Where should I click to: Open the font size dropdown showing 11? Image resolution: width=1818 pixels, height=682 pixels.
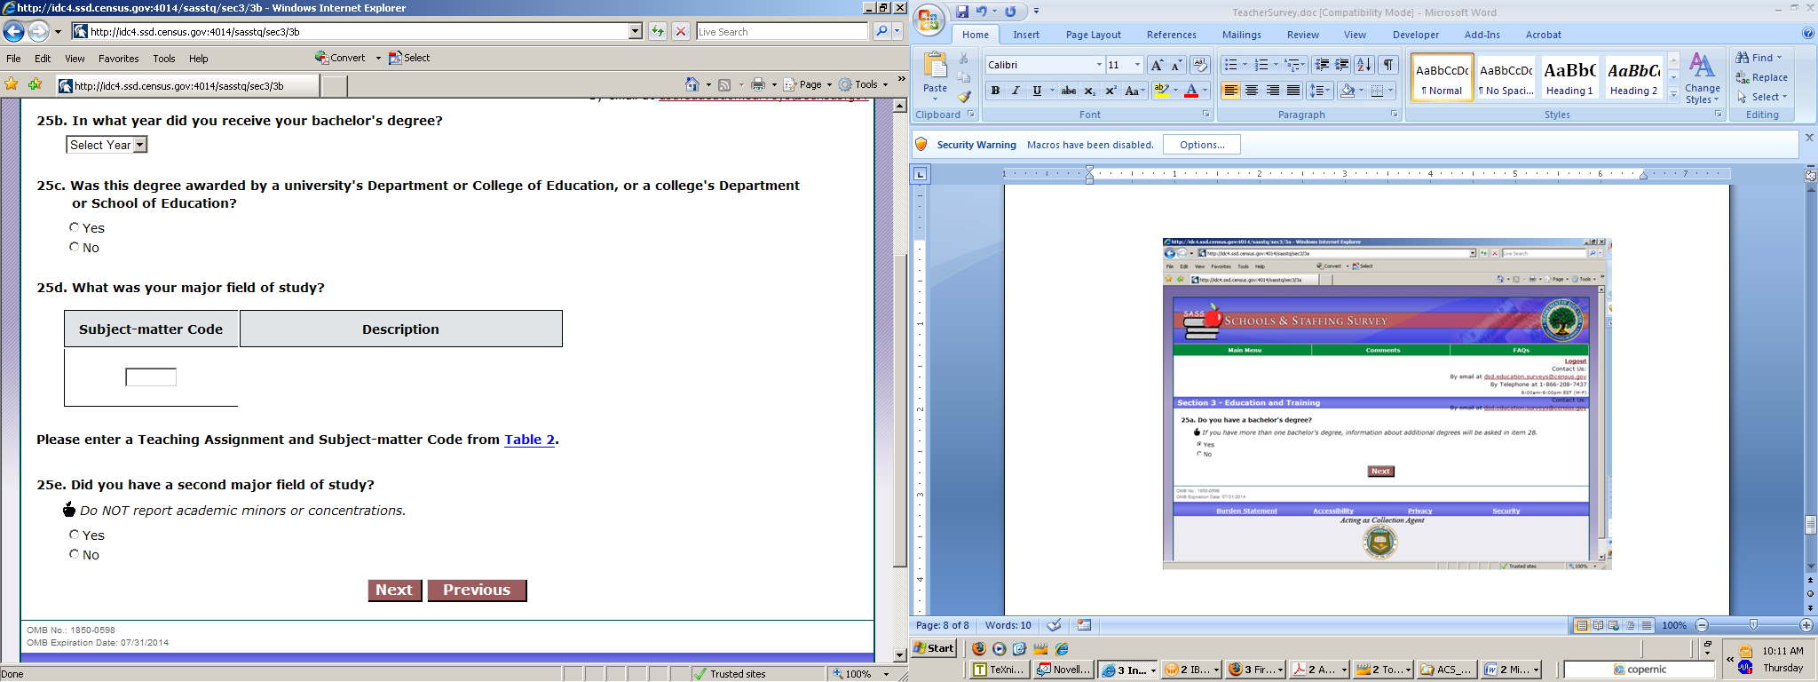click(x=1137, y=65)
